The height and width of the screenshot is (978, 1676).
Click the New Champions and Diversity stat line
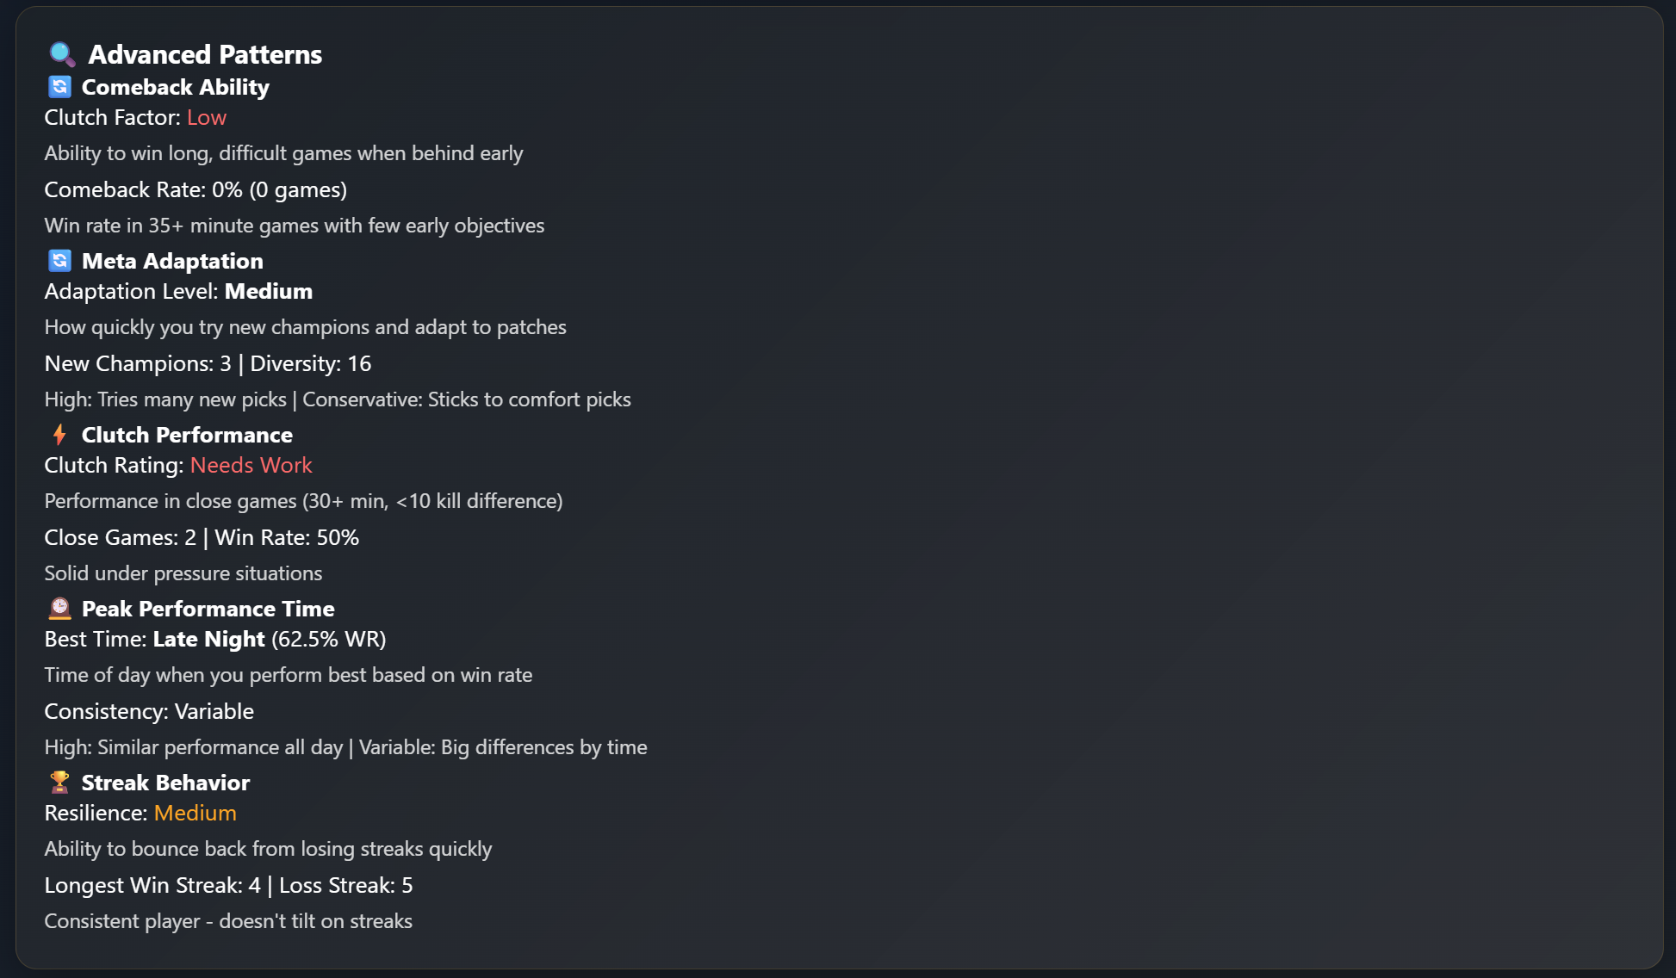(x=208, y=363)
